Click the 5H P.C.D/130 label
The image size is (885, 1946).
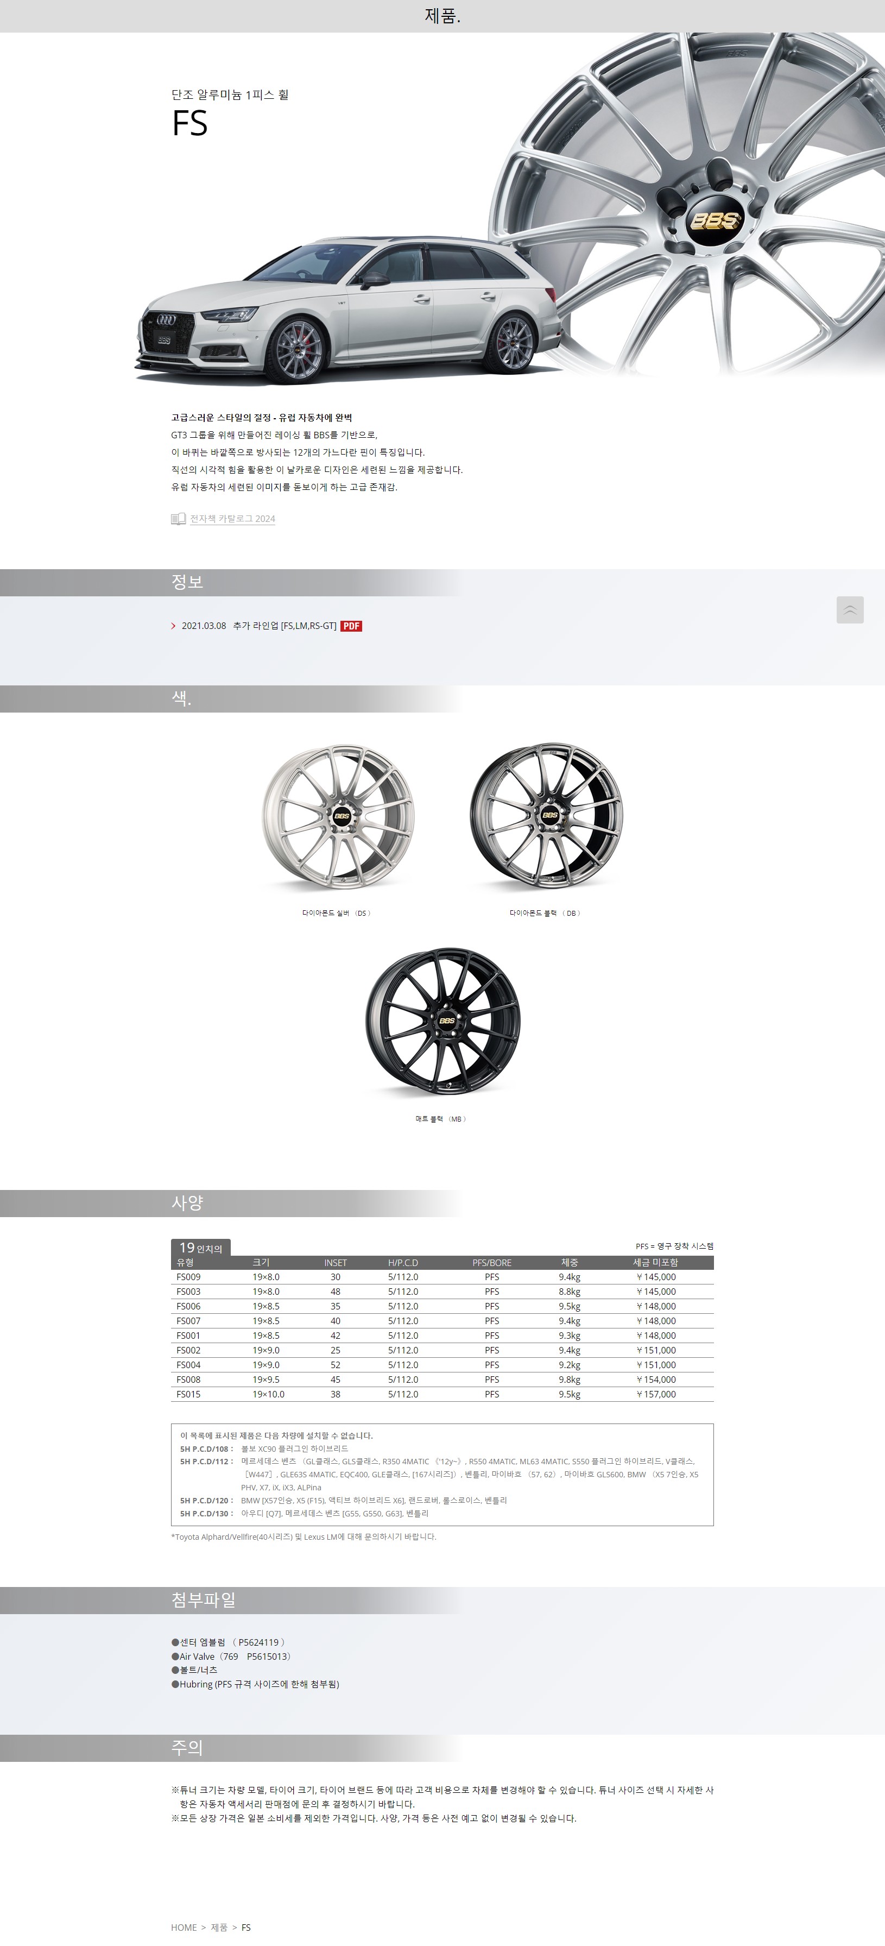(206, 1513)
